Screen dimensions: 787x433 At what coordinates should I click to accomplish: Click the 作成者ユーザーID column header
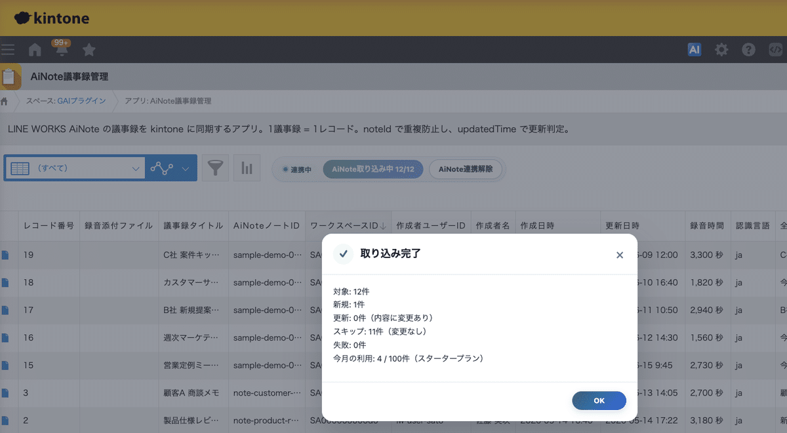(x=431, y=226)
